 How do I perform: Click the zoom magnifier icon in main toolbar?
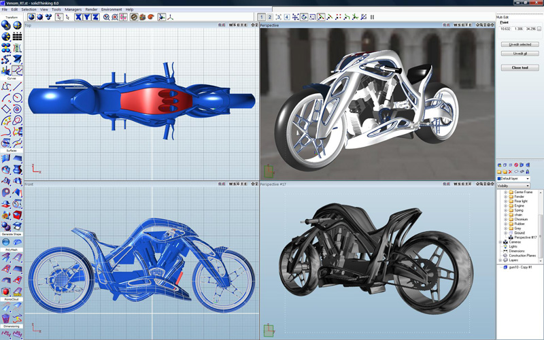click(107, 17)
